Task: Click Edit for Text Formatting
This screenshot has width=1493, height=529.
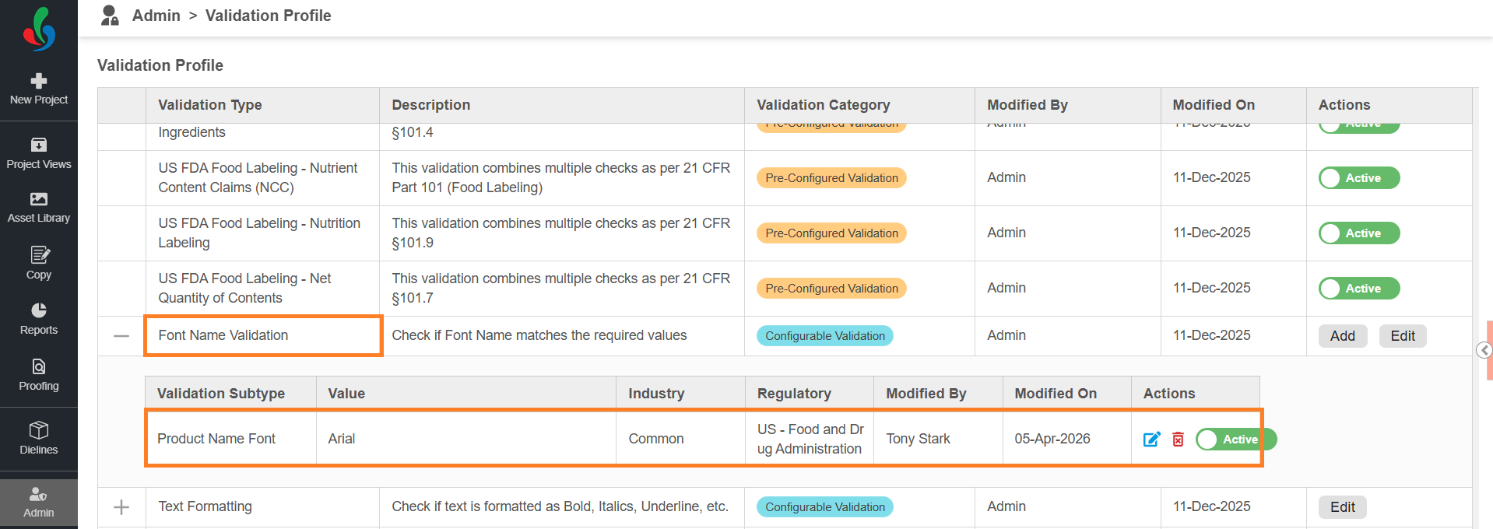Action: 1342,507
